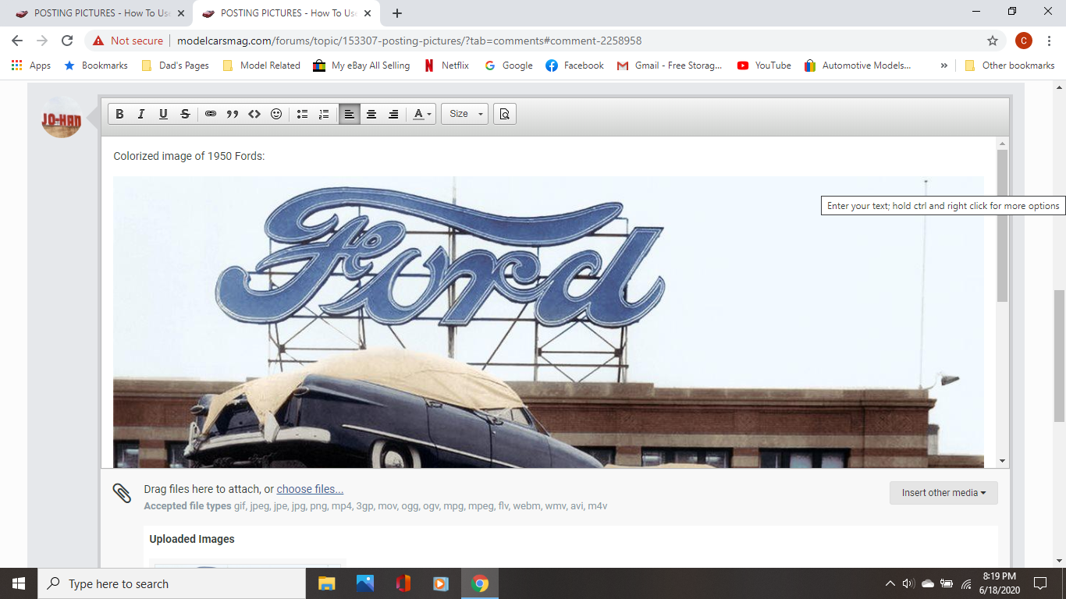Open a new browser tab
This screenshot has width=1066, height=599.
(x=397, y=13)
